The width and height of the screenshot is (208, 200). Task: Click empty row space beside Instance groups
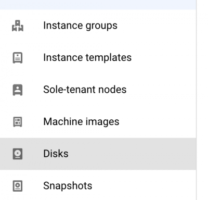(x=157, y=26)
